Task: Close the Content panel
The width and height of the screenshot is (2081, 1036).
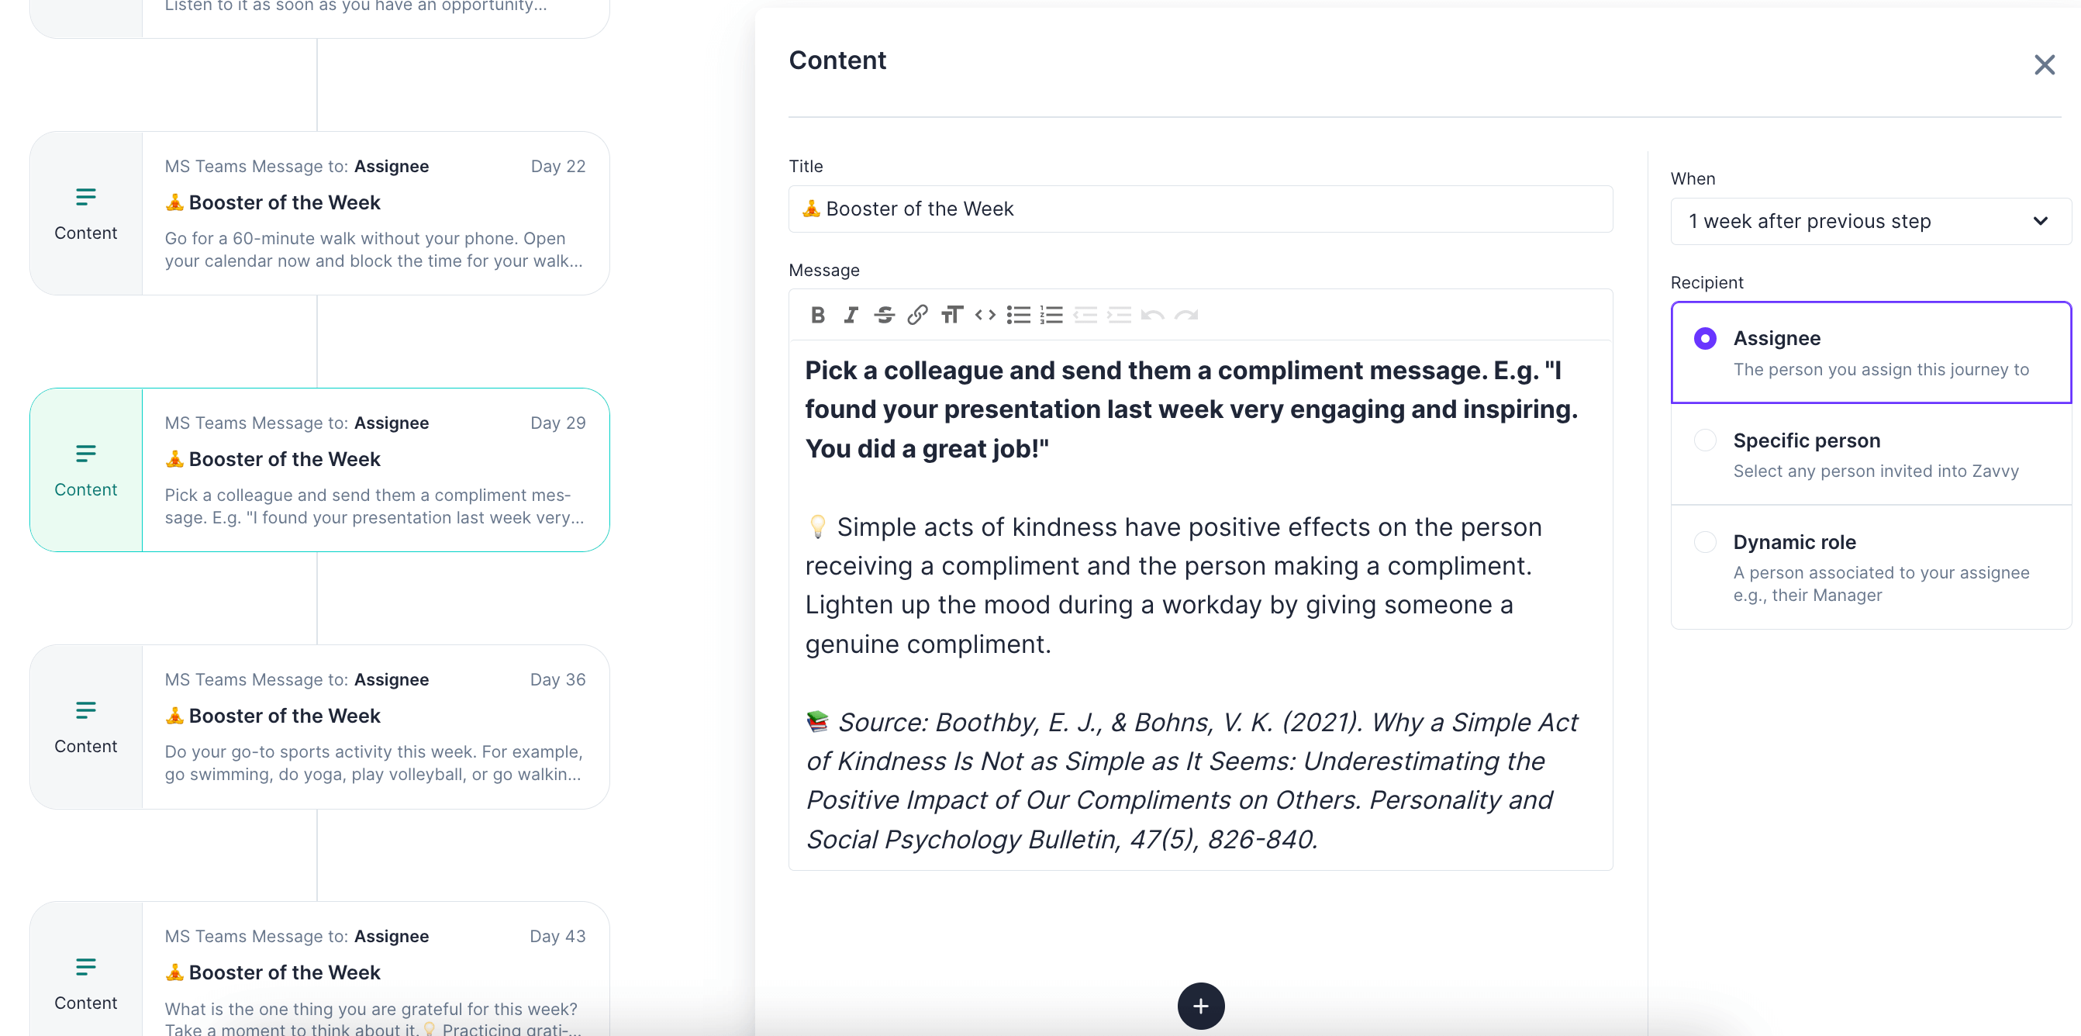Action: (x=2044, y=64)
